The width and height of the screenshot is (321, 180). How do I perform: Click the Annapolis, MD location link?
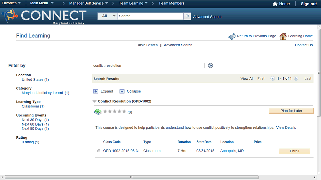point(232,151)
